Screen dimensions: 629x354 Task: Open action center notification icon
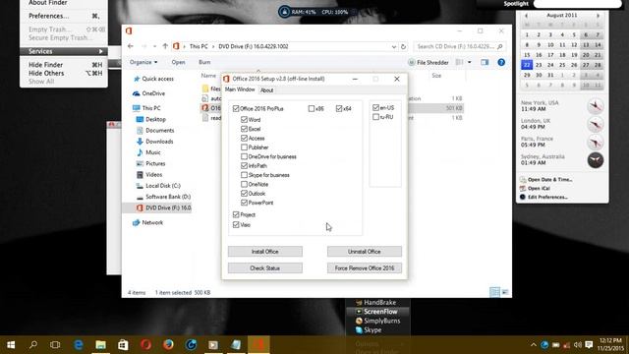(x=589, y=345)
